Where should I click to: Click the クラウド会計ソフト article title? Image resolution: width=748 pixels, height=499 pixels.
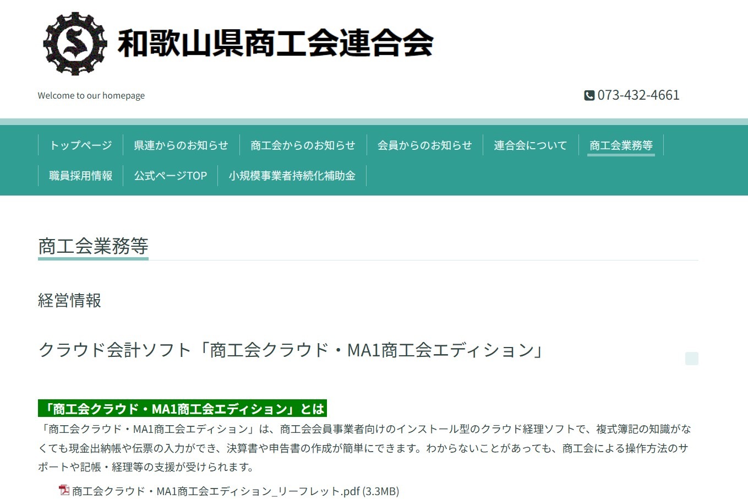(291, 350)
